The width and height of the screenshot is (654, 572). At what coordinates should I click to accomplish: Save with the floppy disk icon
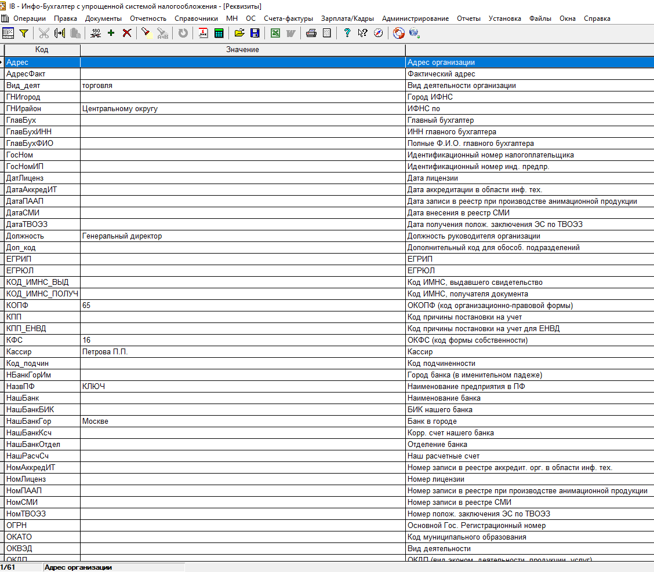(255, 33)
